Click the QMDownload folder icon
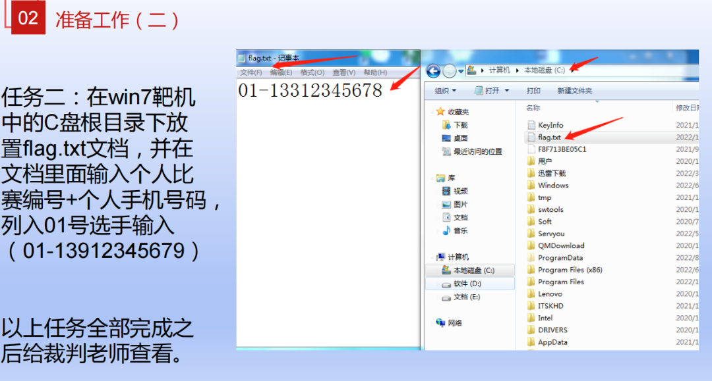The width and height of the screenshot is (712, 381). pos(531,245)
